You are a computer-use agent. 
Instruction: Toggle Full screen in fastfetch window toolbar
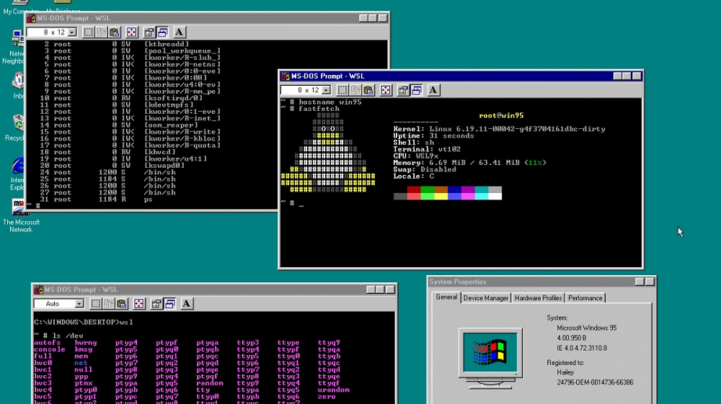coord(386,90)
